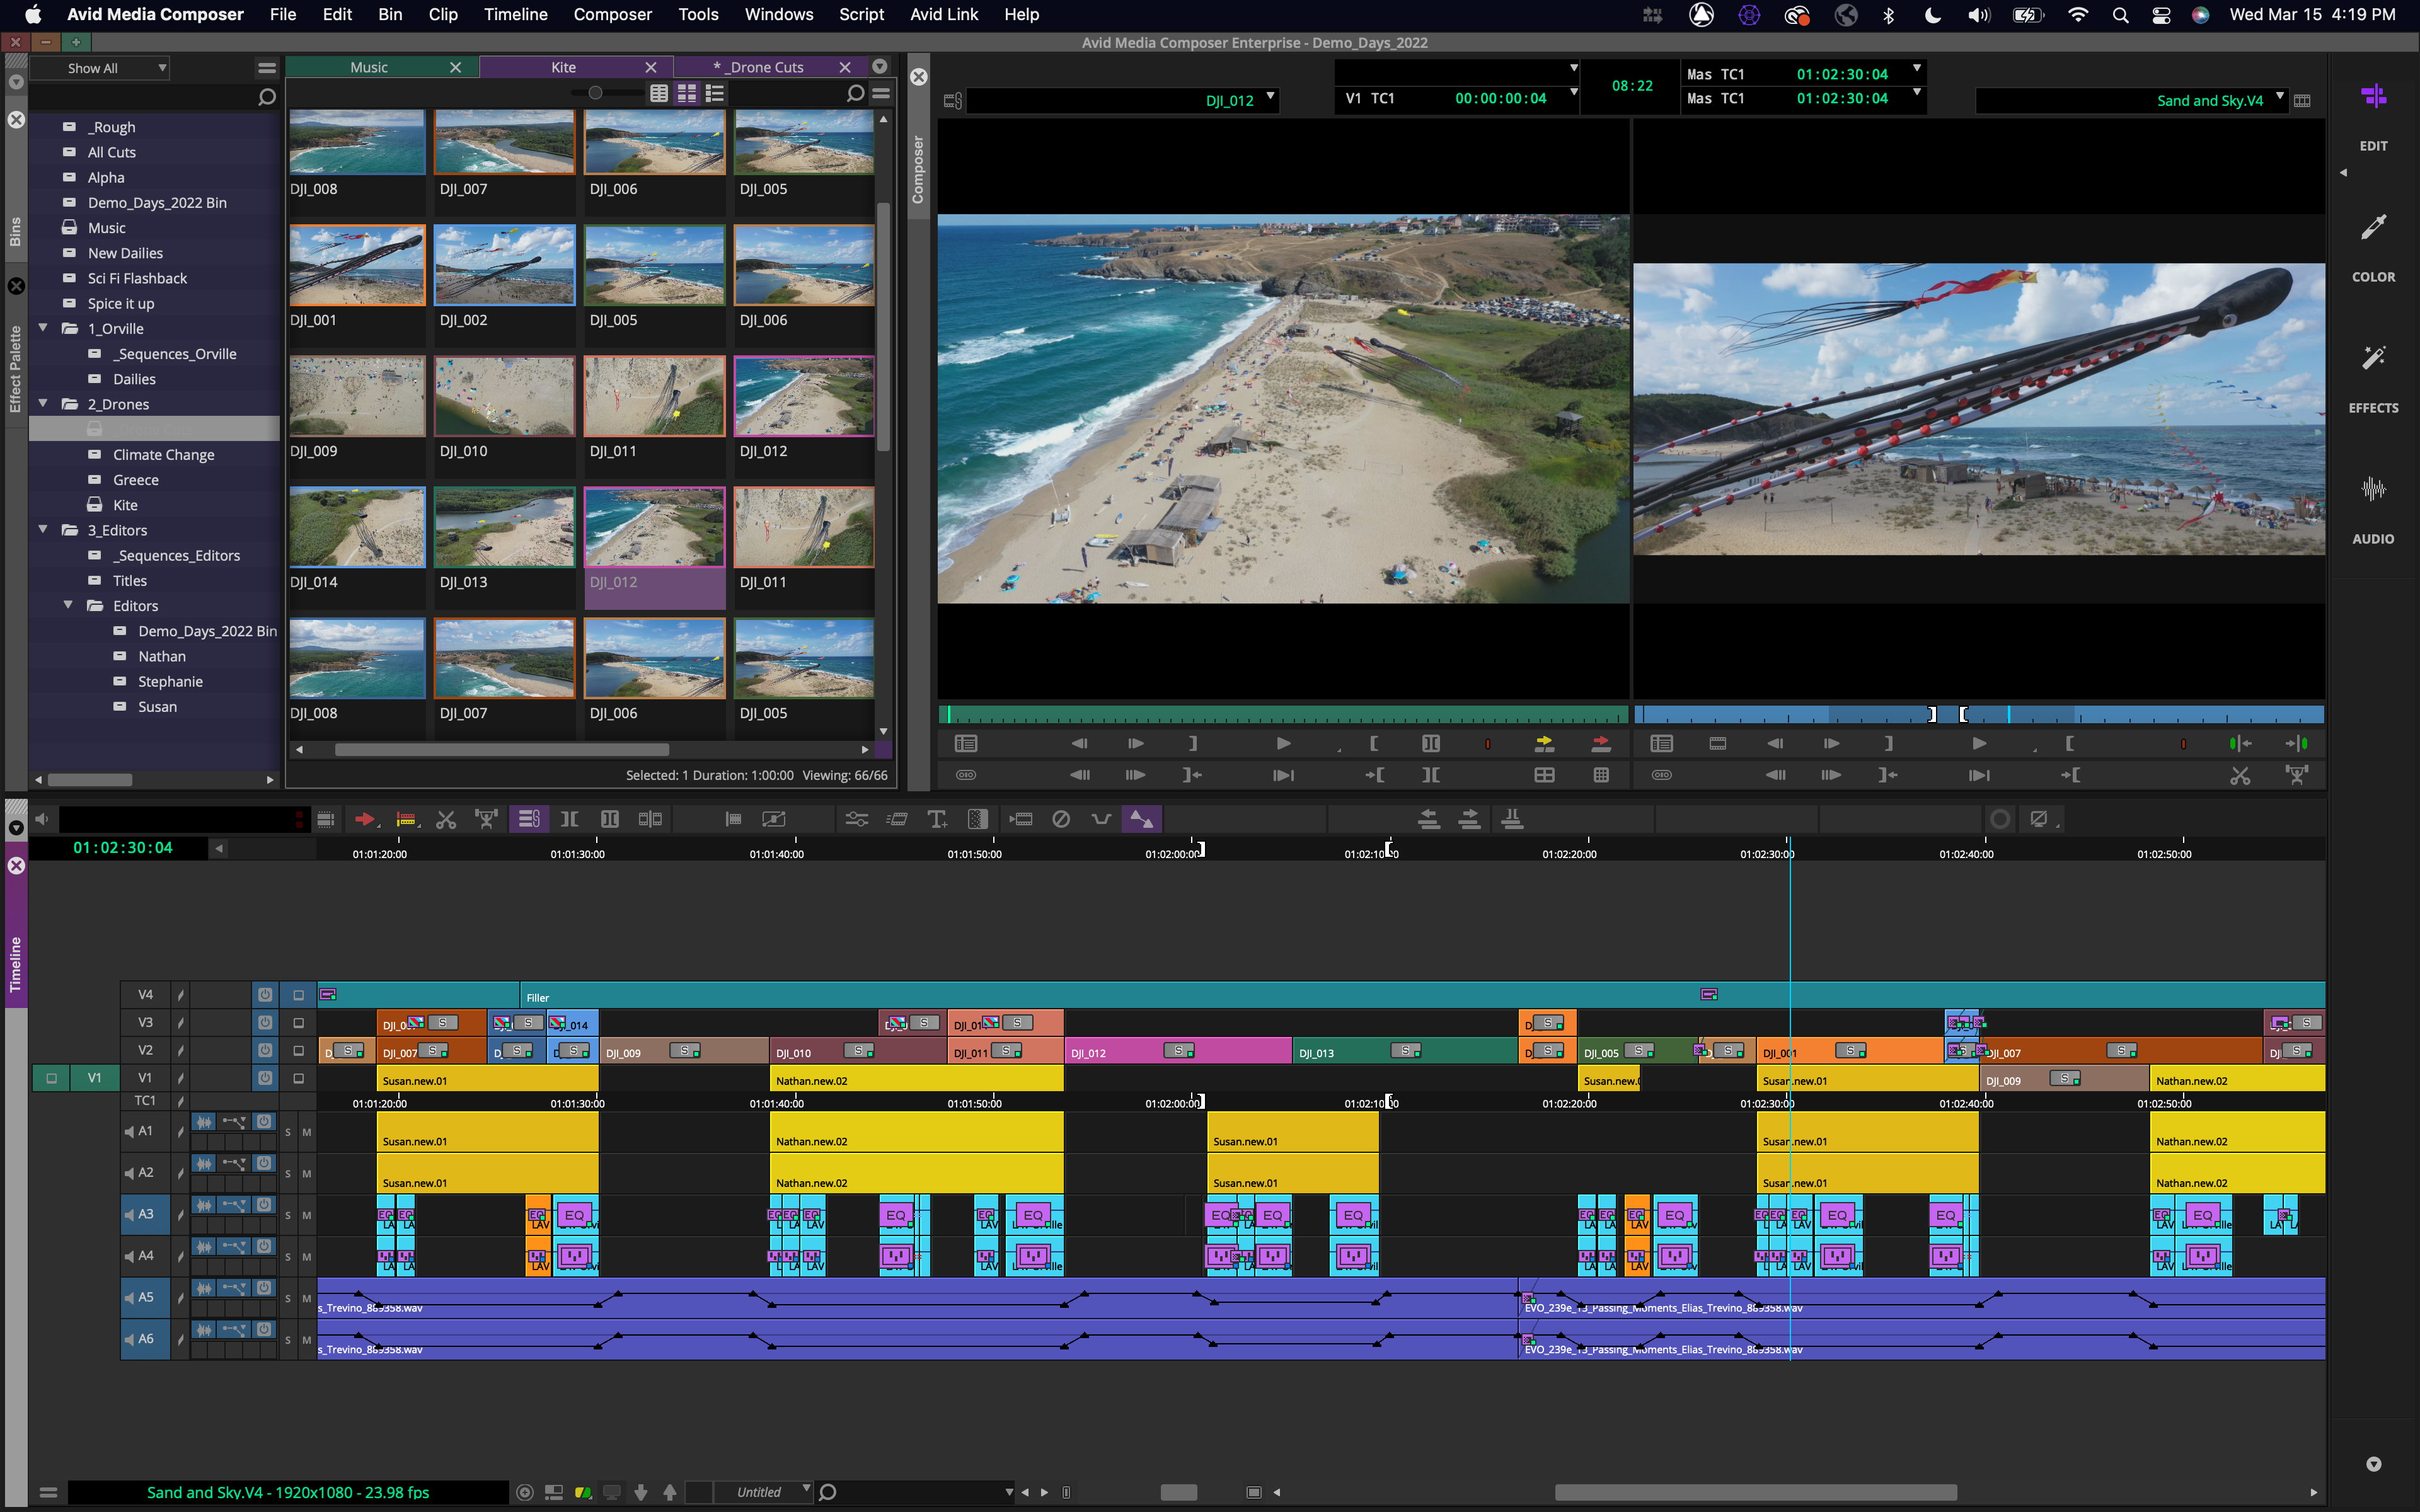Open the Edit workspace from right sidebar
The width and height of the screenshot is (2420, 1512).
pyautogui.click(x=2373, y=117)
